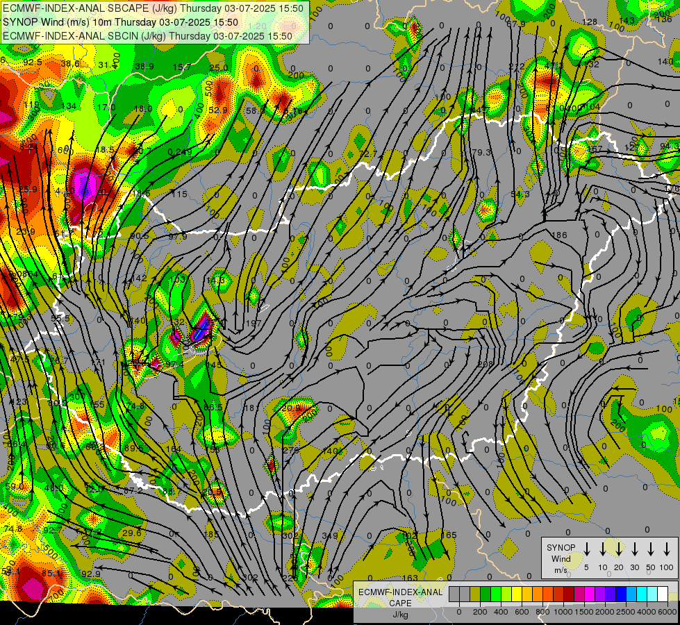Click the '163' value near the legend
The height and width of the screenshot is (625, 680).
410,578
